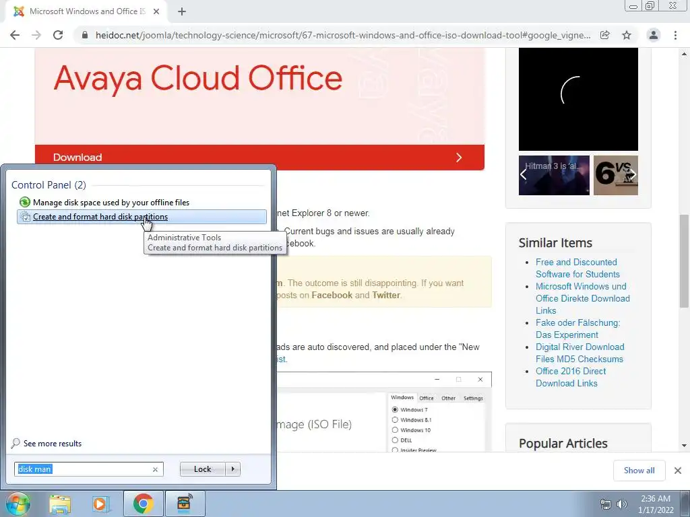Click the Similar Items heading

555,242
